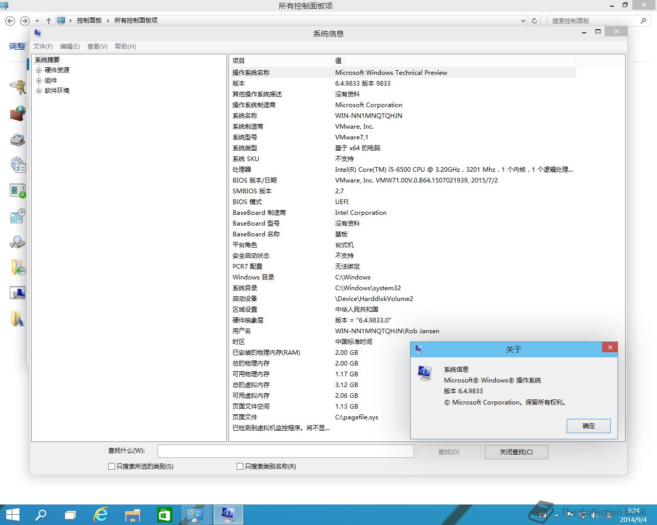
Task: Go up one level in Control Panel
Action: (48, 21)
